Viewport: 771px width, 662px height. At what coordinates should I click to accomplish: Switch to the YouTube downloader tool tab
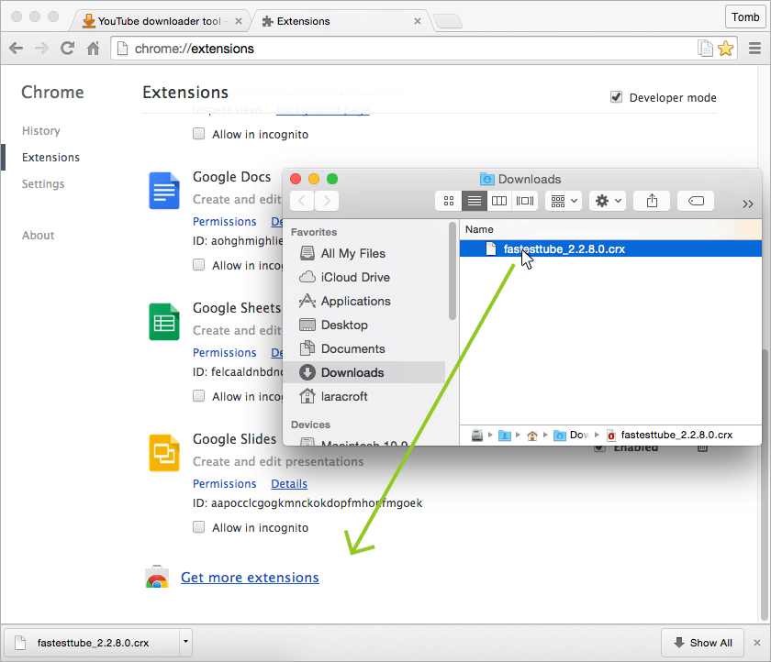159,21
